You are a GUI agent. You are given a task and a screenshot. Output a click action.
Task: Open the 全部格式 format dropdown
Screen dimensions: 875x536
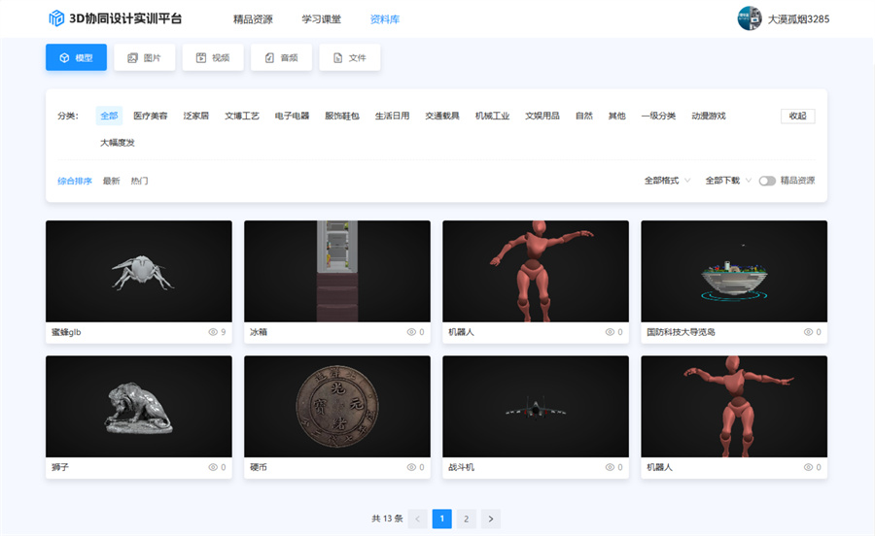[667, 181]
